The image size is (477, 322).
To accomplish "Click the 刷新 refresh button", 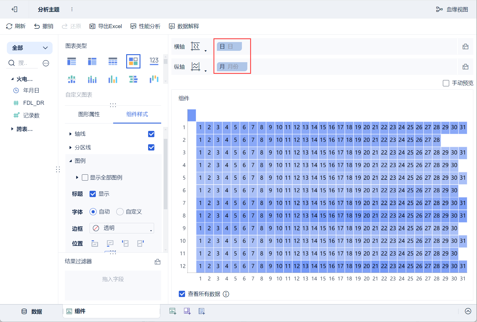I will point(16,26).
